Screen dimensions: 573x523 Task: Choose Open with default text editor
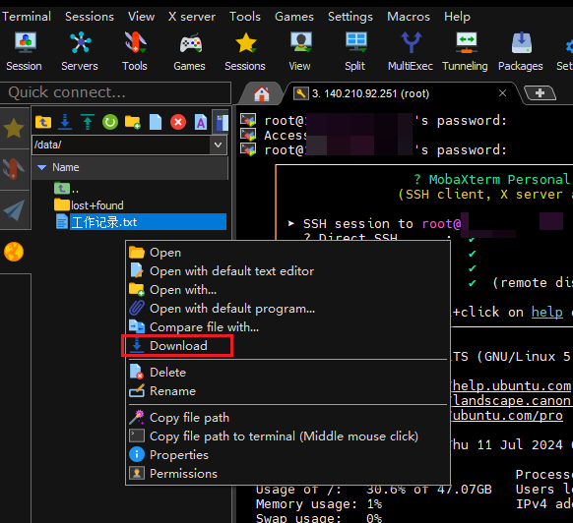coord(287,271)
